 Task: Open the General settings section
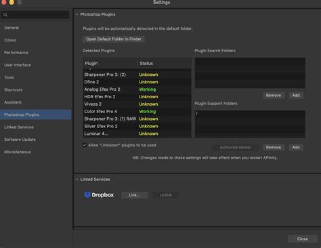coord(12,28)
